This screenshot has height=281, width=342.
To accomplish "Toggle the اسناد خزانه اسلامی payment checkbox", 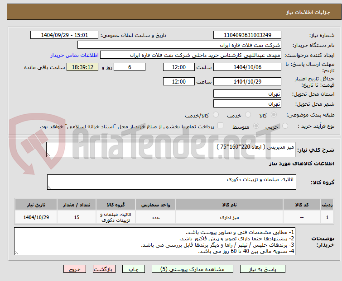I will (x=221, y=126).
